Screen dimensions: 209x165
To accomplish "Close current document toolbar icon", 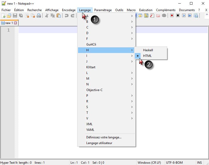I will pos(27,16).
